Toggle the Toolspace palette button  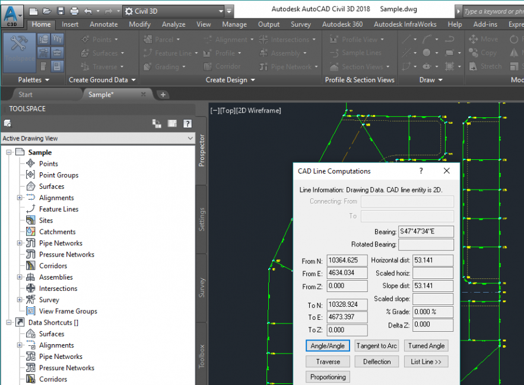pos(18,51)
